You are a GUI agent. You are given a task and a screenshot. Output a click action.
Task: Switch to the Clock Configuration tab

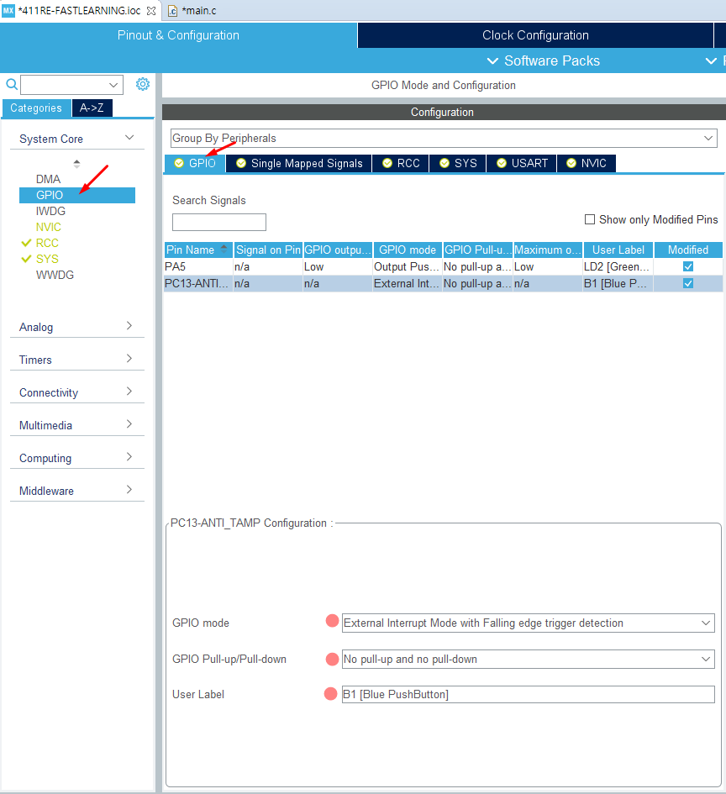click(535, 35)
